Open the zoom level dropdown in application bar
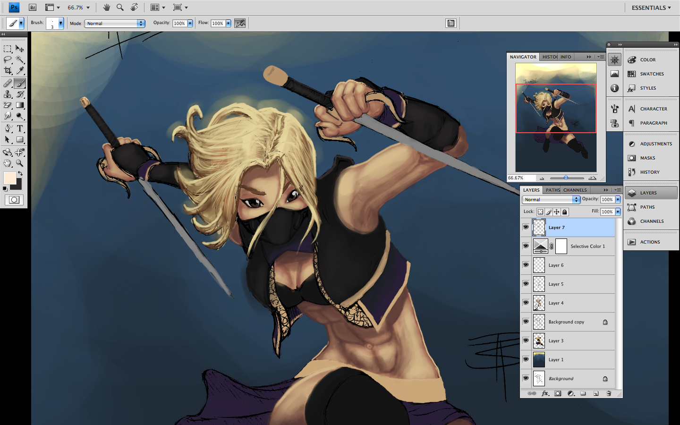The width and height of the screenshot is (680, 425). pyautogui.click(x=88, y=8)
